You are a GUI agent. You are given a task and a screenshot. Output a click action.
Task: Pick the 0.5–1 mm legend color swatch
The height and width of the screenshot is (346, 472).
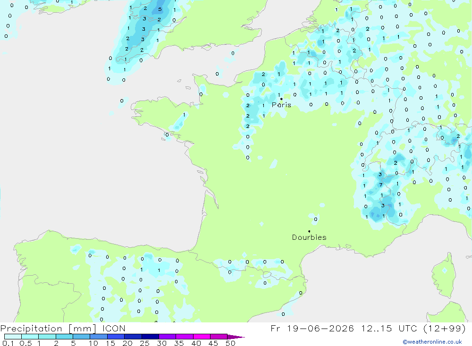pyautogui.click(x=30, y=337)
